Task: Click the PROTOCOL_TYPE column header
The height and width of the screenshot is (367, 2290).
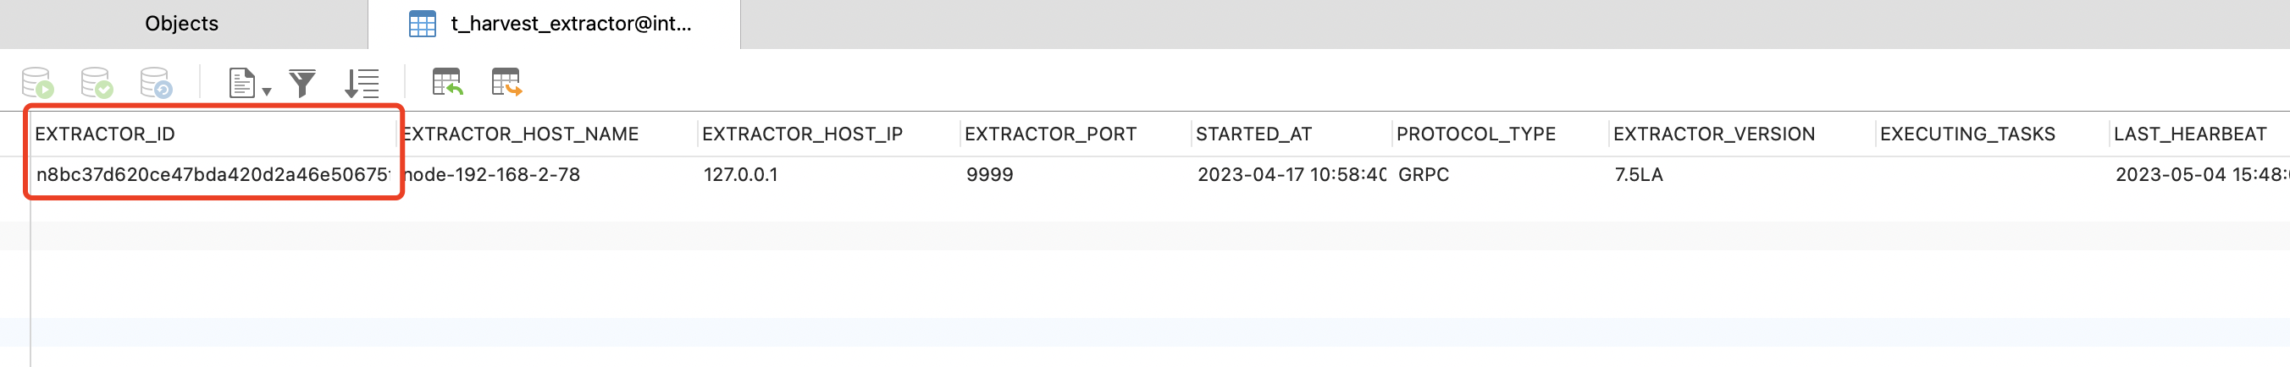Action: [x=1475, y=134]
